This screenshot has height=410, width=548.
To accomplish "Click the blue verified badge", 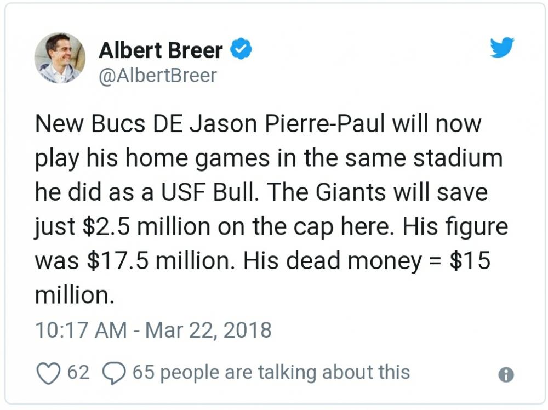I will click(241, 49).
